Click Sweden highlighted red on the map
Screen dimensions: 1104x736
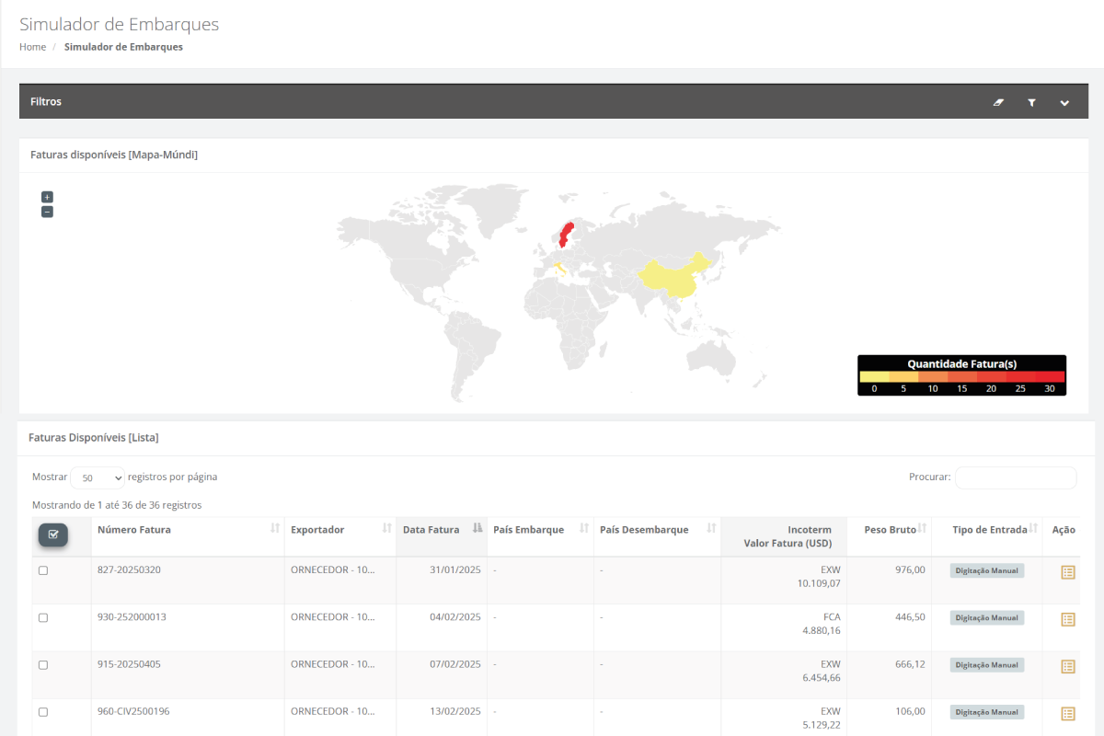pyautogui.click(x=567, y=233)
